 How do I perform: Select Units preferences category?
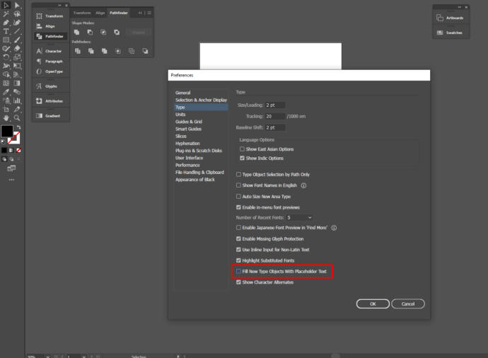pos(180,115)
